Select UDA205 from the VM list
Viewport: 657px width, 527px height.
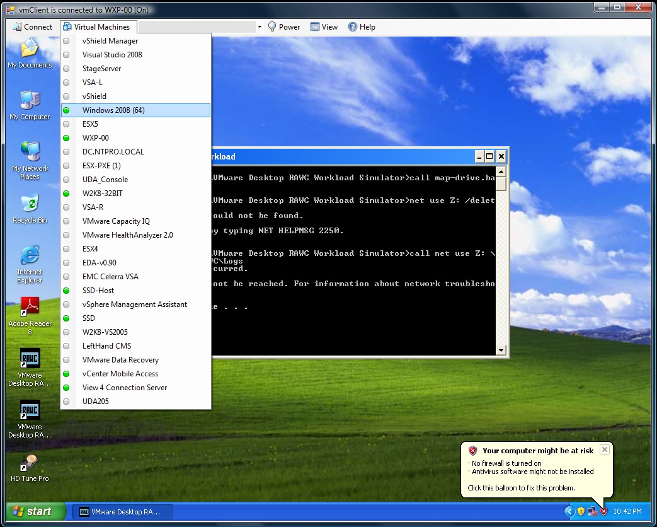[136, 401]
